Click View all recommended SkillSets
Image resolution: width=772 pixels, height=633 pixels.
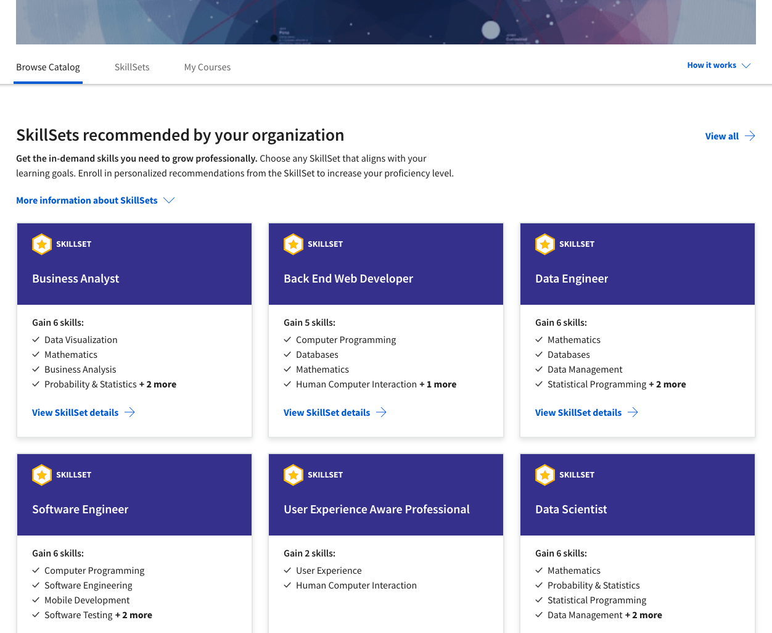722,136
